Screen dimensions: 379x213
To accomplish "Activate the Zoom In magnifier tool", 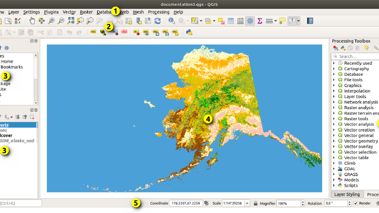I will tap(51, 21).
